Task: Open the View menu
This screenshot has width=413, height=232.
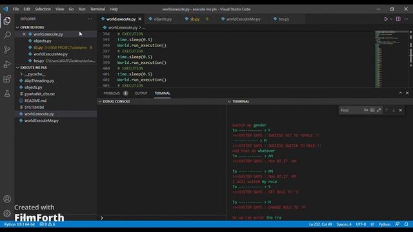Action: tap(59, 9)
